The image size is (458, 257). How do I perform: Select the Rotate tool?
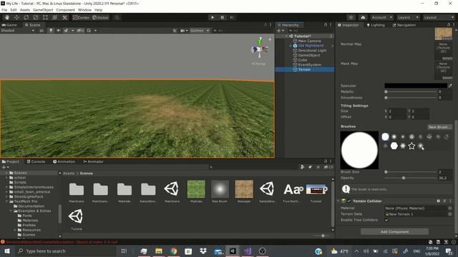point(26,17)
